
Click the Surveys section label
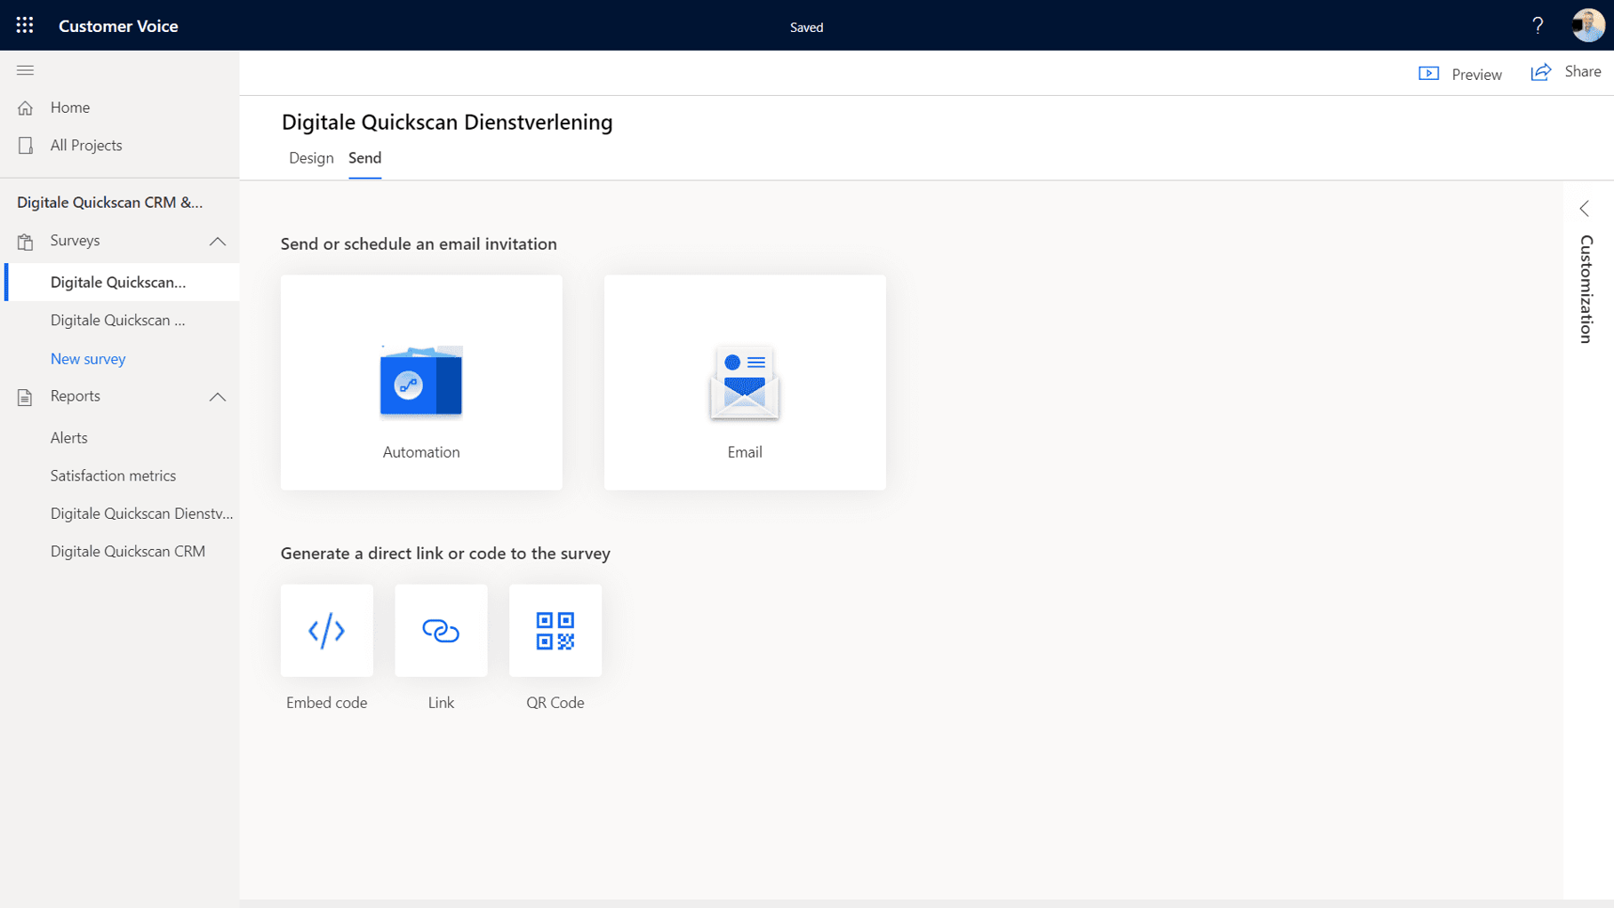[x=76, y=241]
